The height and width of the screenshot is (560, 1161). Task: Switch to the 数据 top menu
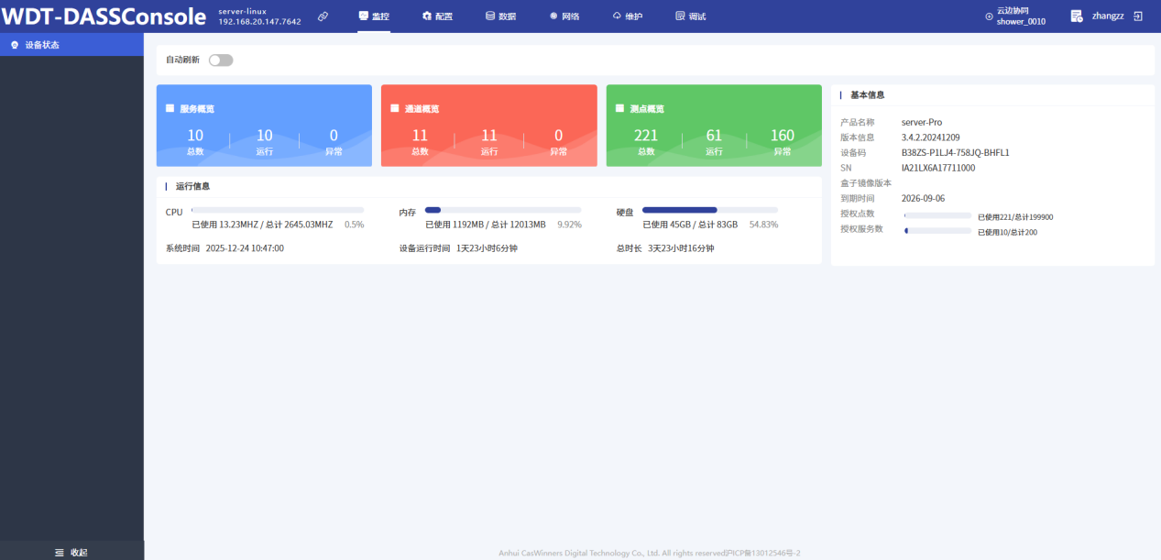[500, 16]
